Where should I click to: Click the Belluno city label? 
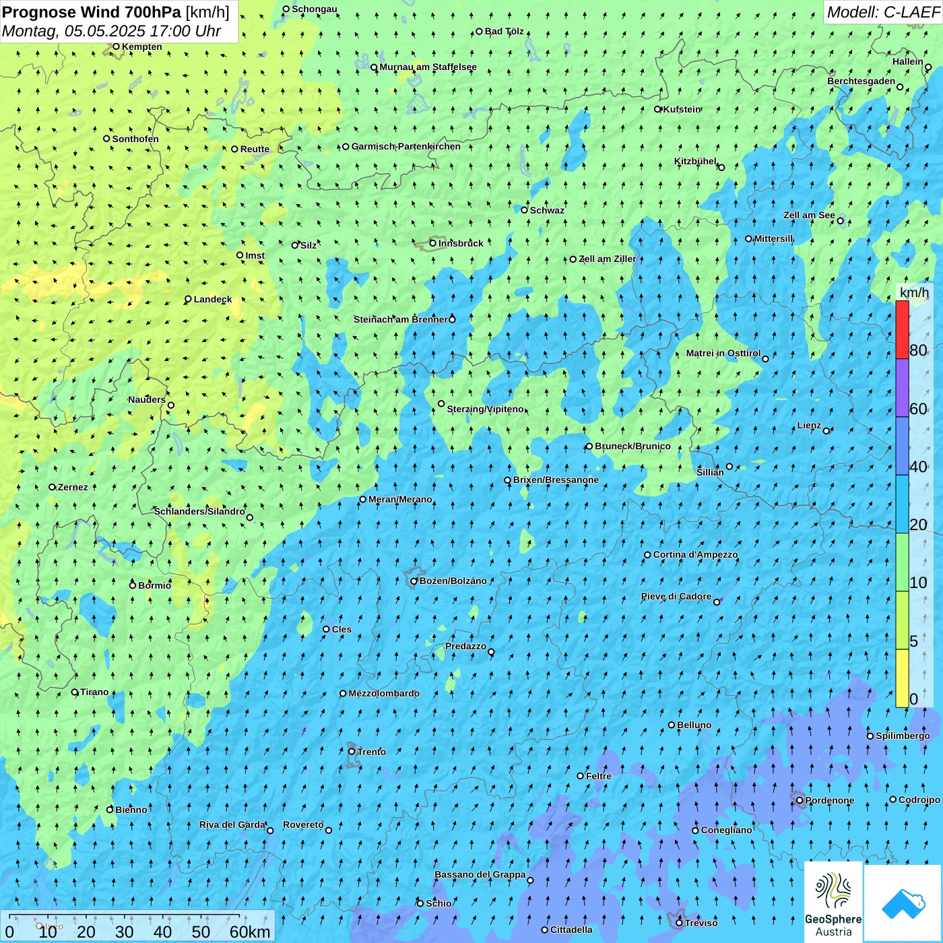[694, 725]
